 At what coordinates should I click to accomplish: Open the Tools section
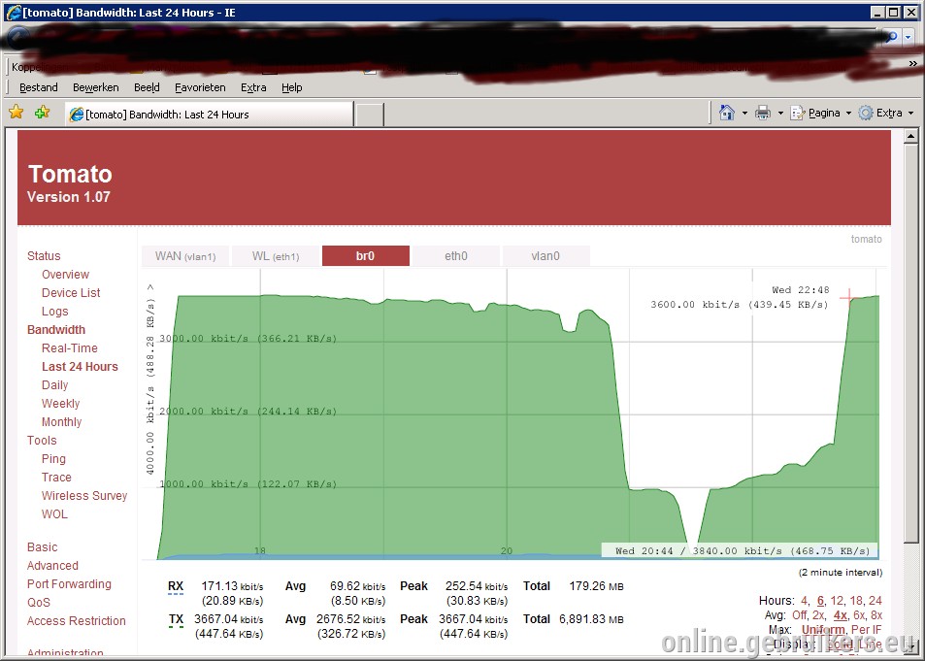click(x=42, y=441)
